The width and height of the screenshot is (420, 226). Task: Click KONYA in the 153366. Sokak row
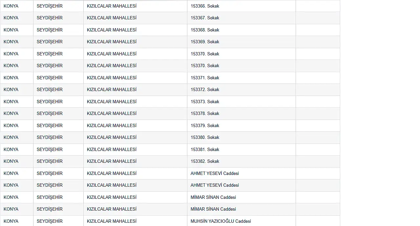click(x=11, y=6)
